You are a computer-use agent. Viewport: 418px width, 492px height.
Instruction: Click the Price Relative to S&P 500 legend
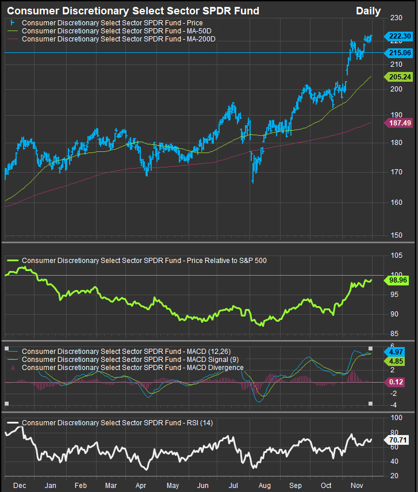tap(144, 261)
